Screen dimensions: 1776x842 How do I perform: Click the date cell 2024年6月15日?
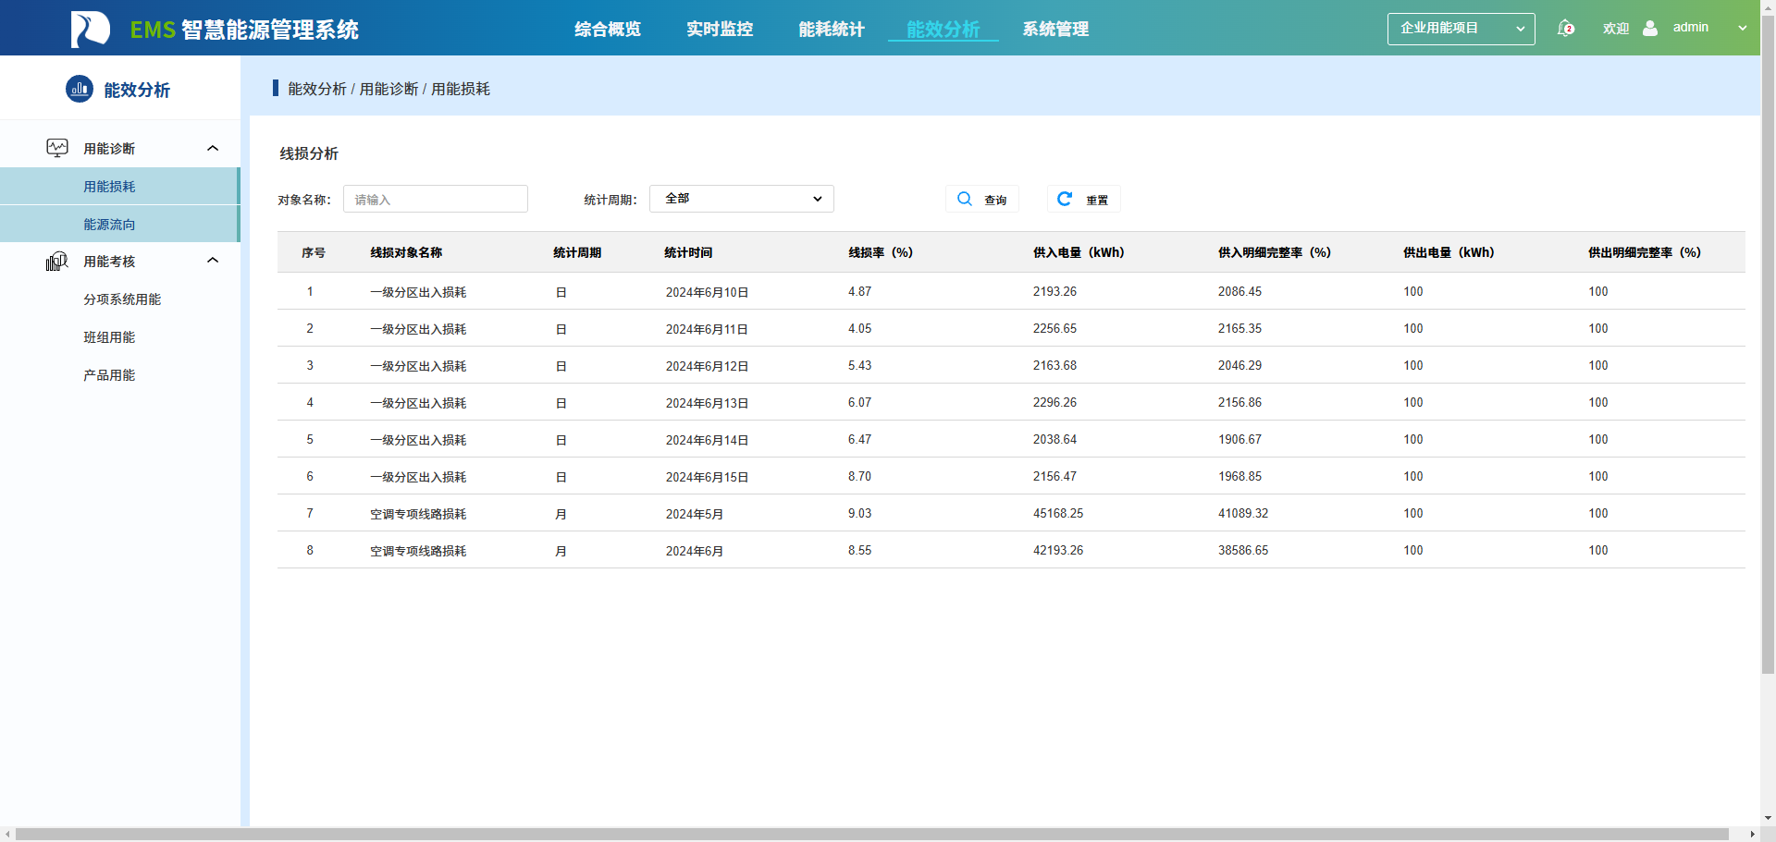pos(707,477)
